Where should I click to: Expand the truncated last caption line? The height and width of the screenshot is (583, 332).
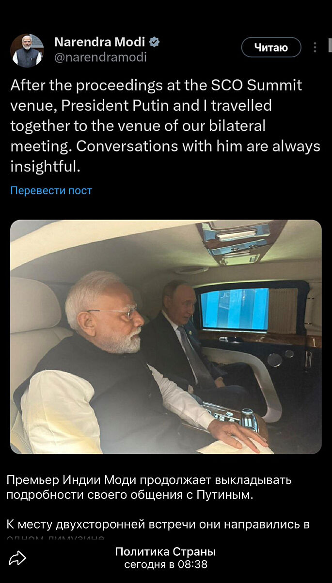coord(56,538)
